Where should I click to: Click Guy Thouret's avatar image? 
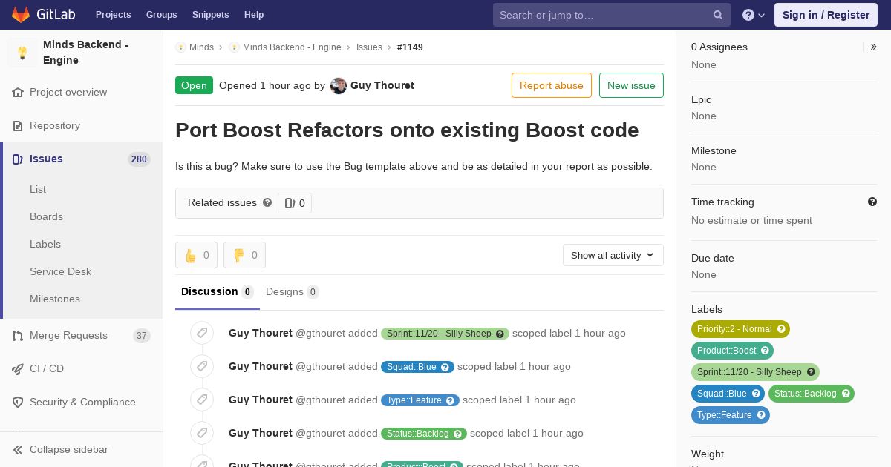(339, 85)
